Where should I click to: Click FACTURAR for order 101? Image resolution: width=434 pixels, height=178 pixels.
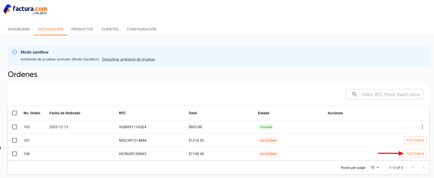point(415,140)
